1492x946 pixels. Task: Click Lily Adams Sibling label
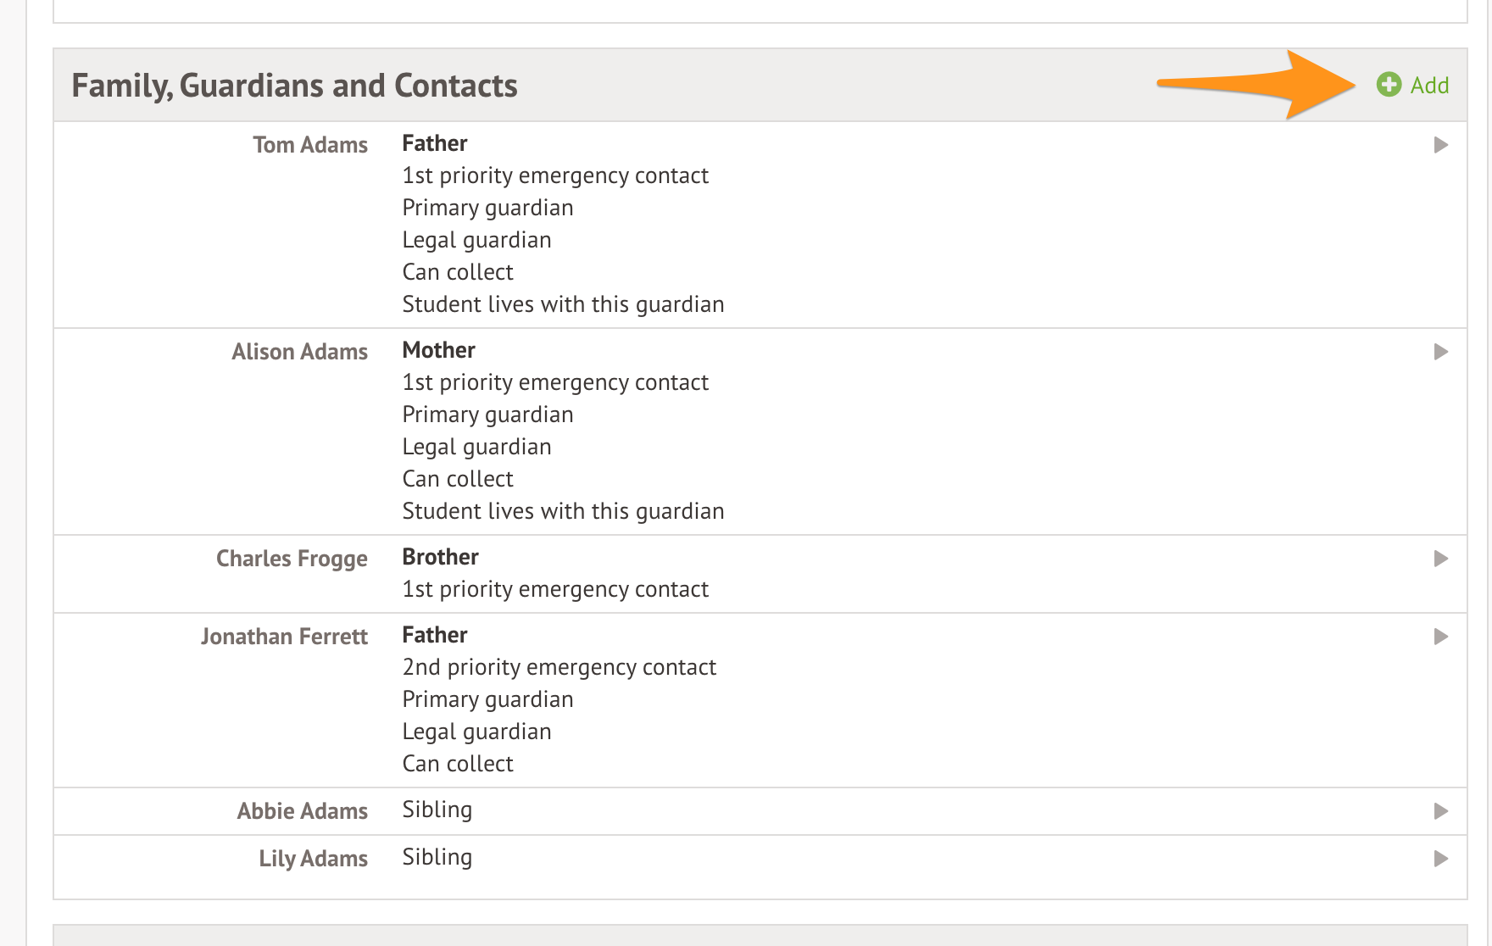[437, 857]
